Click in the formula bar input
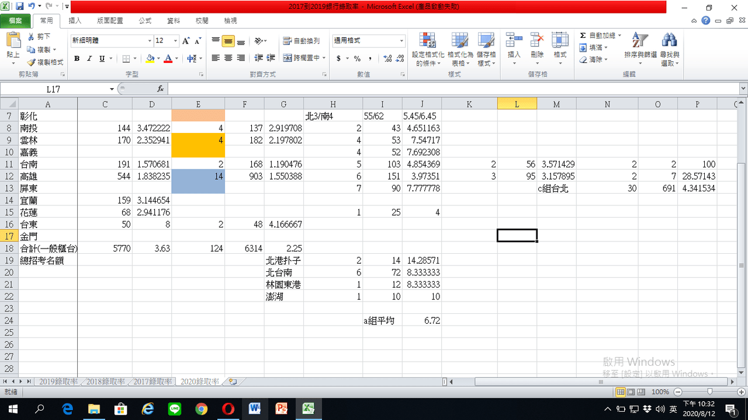 pyautogui.click(x=453, y=89)
